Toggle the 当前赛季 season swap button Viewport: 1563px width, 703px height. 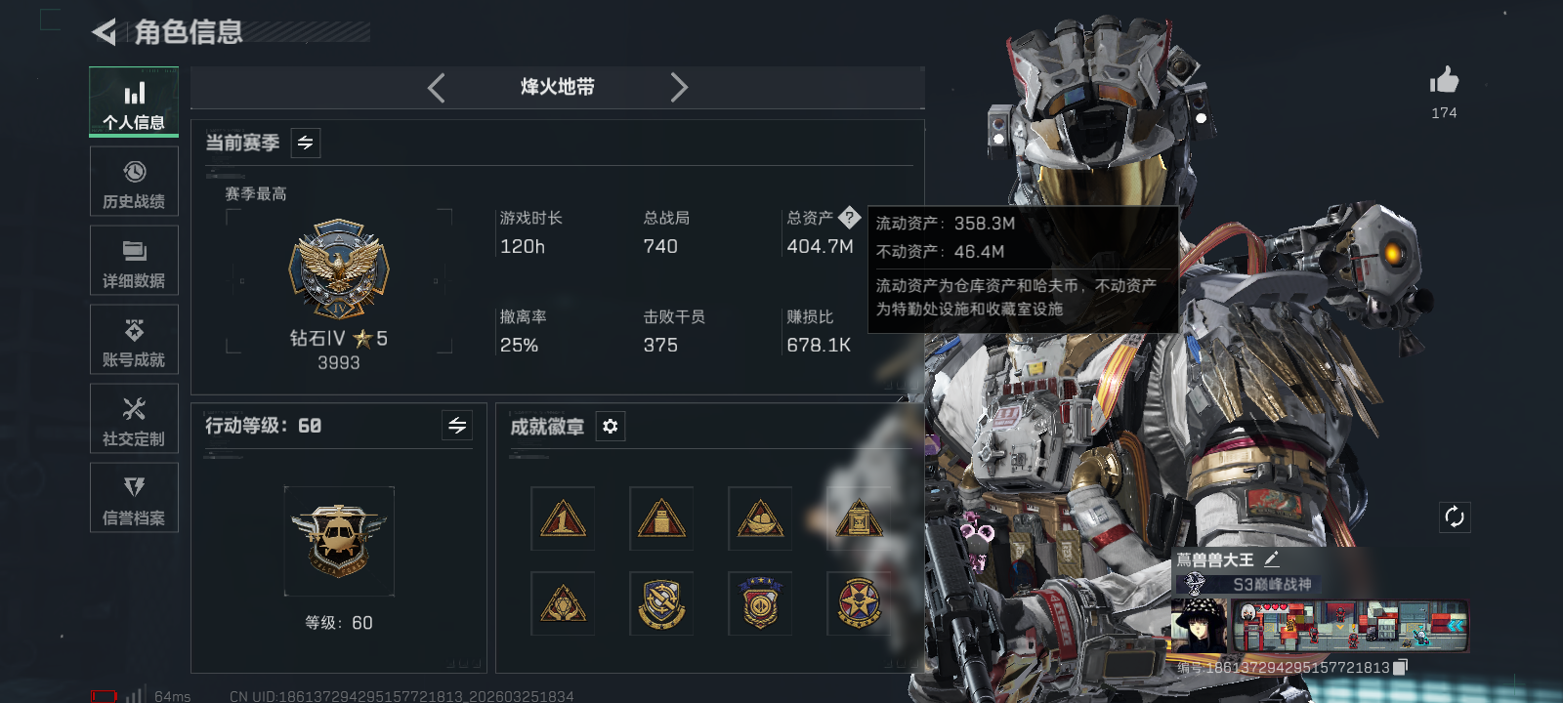tap(306, 144)
